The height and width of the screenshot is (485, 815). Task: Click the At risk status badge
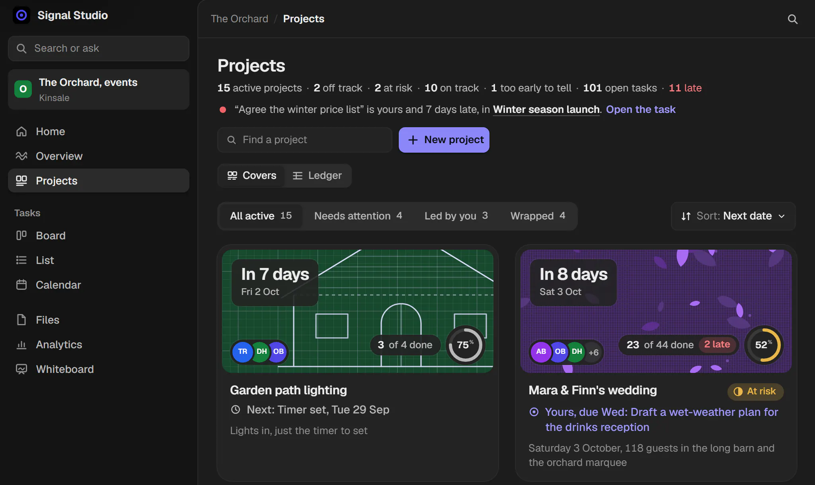click(x=755, y=392)
